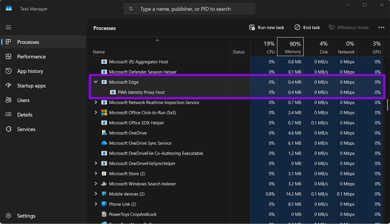Click the Microsoft Office Click-to-Run icon

tap(104, 113)
